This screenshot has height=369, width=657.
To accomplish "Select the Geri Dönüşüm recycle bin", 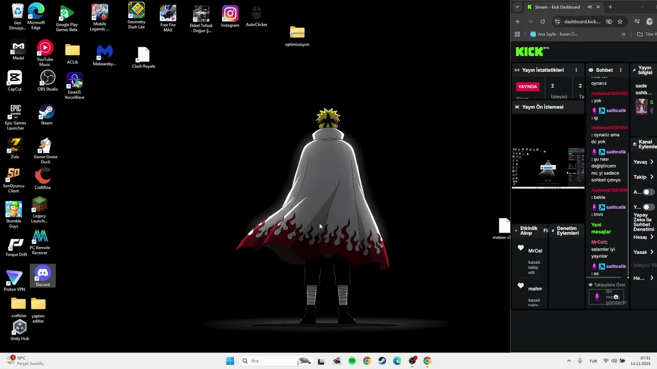I will pos(17,17).
